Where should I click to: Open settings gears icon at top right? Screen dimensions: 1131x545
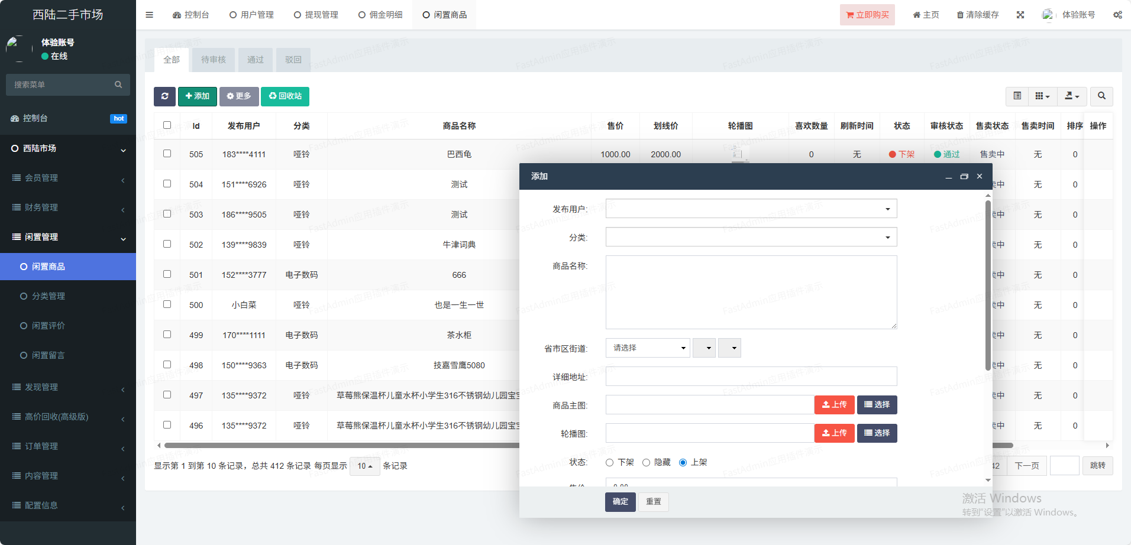point(1117,15)
